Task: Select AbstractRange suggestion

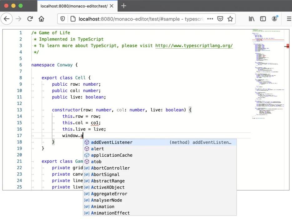Action: pos(160,181)
